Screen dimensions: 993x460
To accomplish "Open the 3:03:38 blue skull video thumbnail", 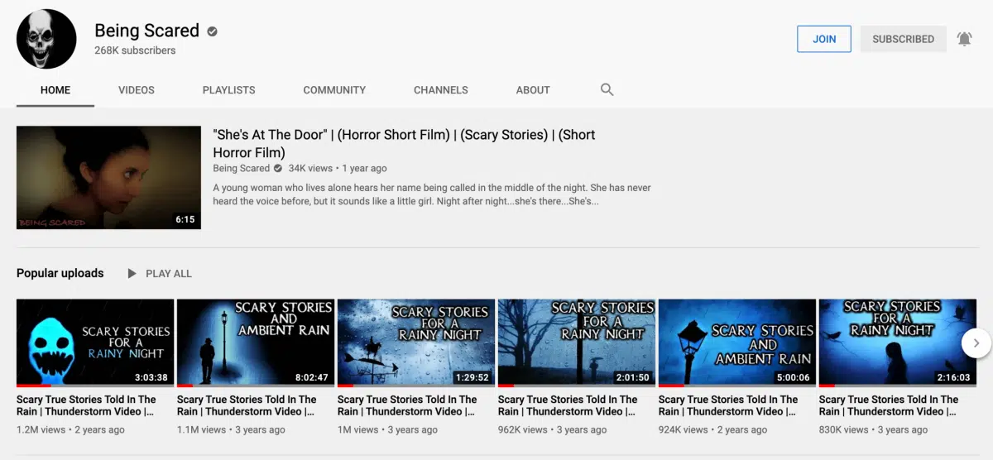I will coord(95,343).
